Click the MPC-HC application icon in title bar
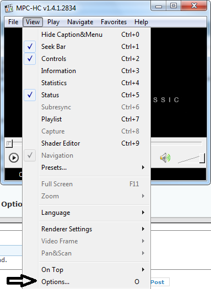 (9, 8)
